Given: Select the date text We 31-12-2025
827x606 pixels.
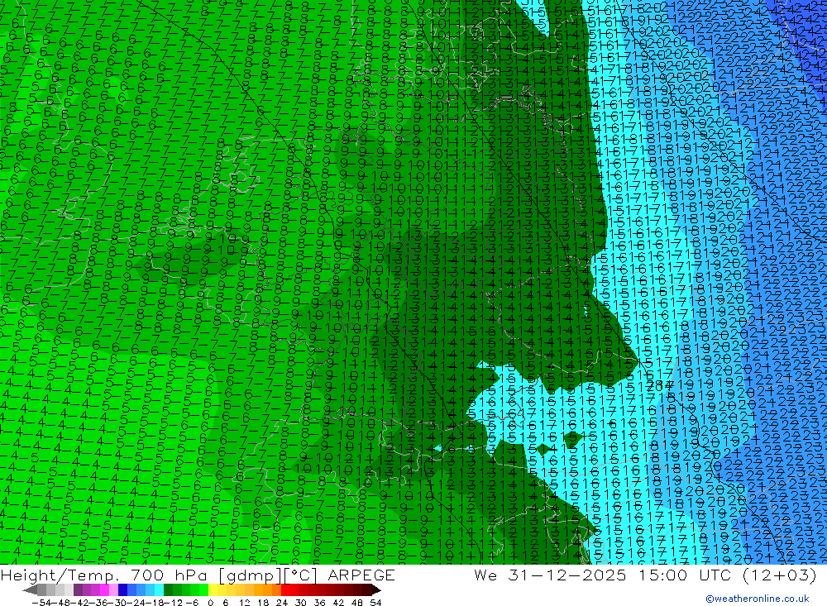Looking at the screenshot, I should (550, 575).
